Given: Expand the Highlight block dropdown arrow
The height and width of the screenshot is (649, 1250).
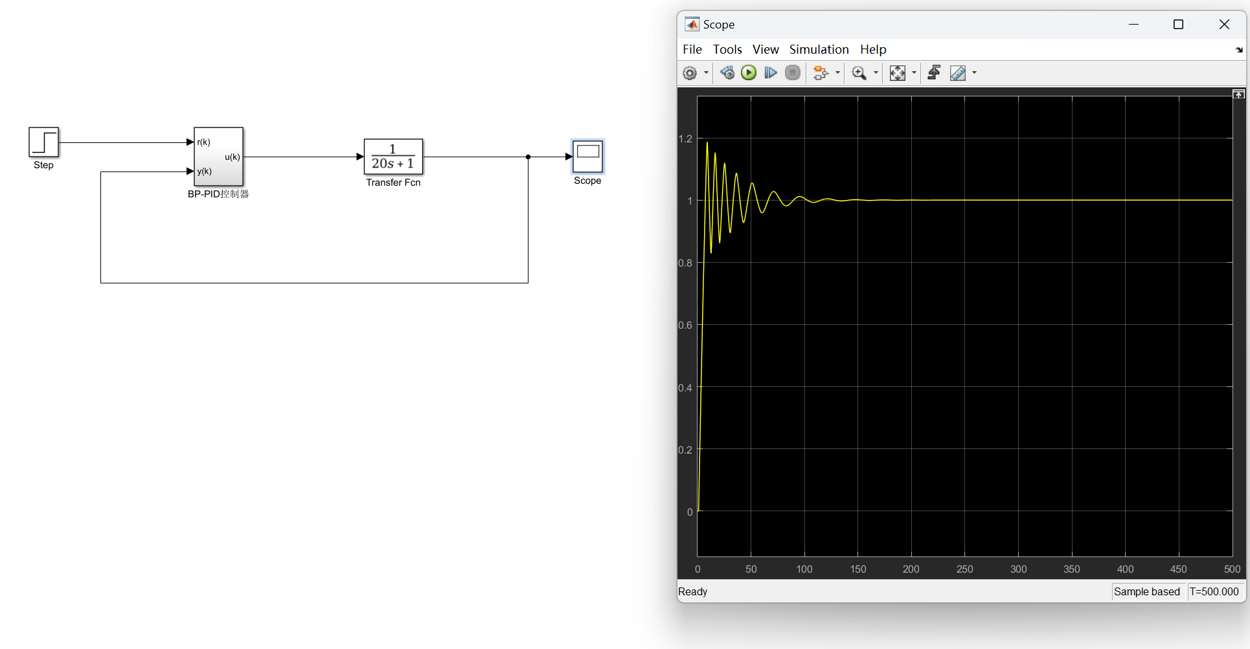Looking at the screenshot, I should [837, 73].
